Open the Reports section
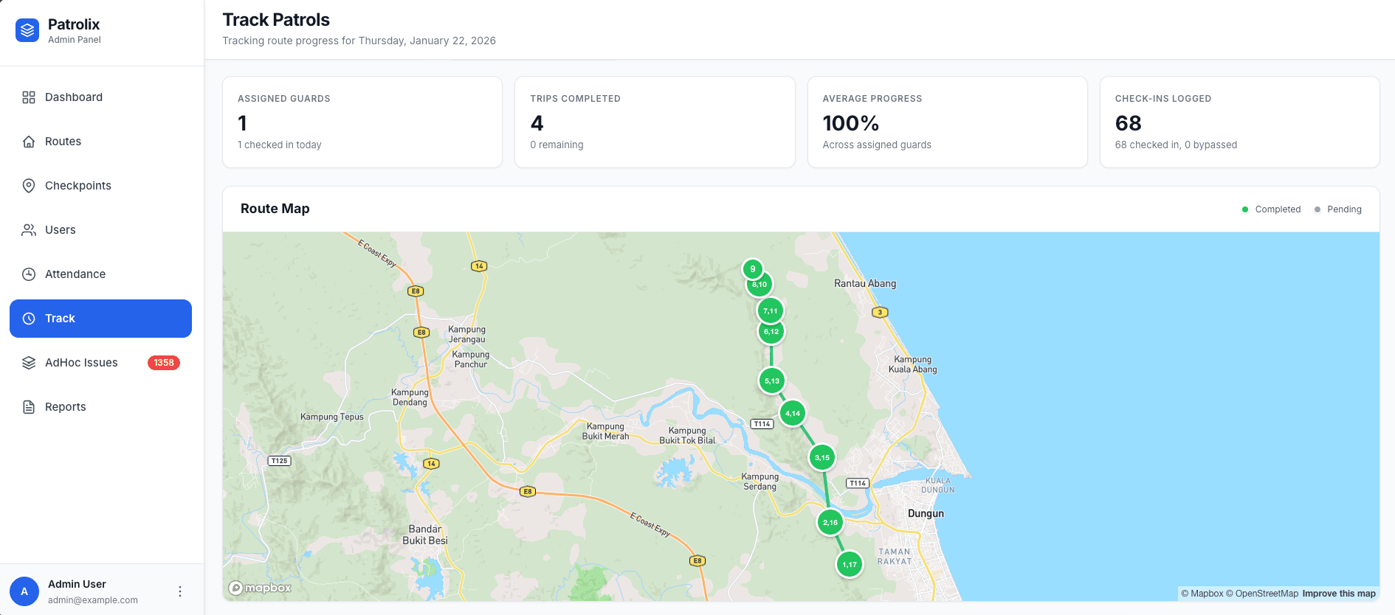This screenshot has width=1395, height=615. [100, 407]
